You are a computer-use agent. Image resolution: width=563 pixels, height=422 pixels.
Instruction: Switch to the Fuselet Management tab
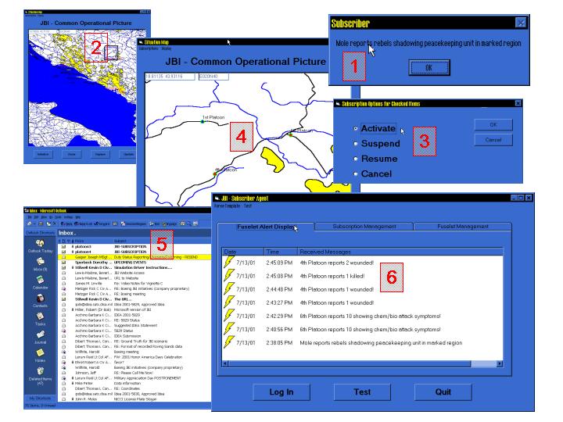(x=462, y=227)
